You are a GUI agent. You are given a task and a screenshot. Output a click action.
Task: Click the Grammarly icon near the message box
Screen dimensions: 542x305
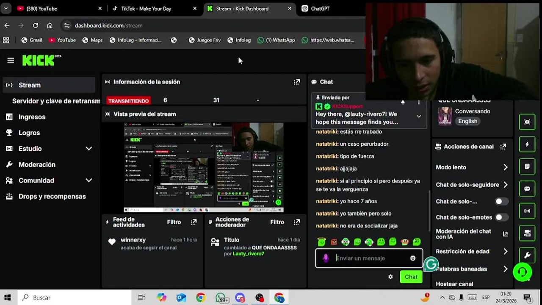point(431,264)
